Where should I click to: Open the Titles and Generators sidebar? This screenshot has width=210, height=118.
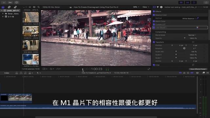pyautogui.click(x=15, y=7)
